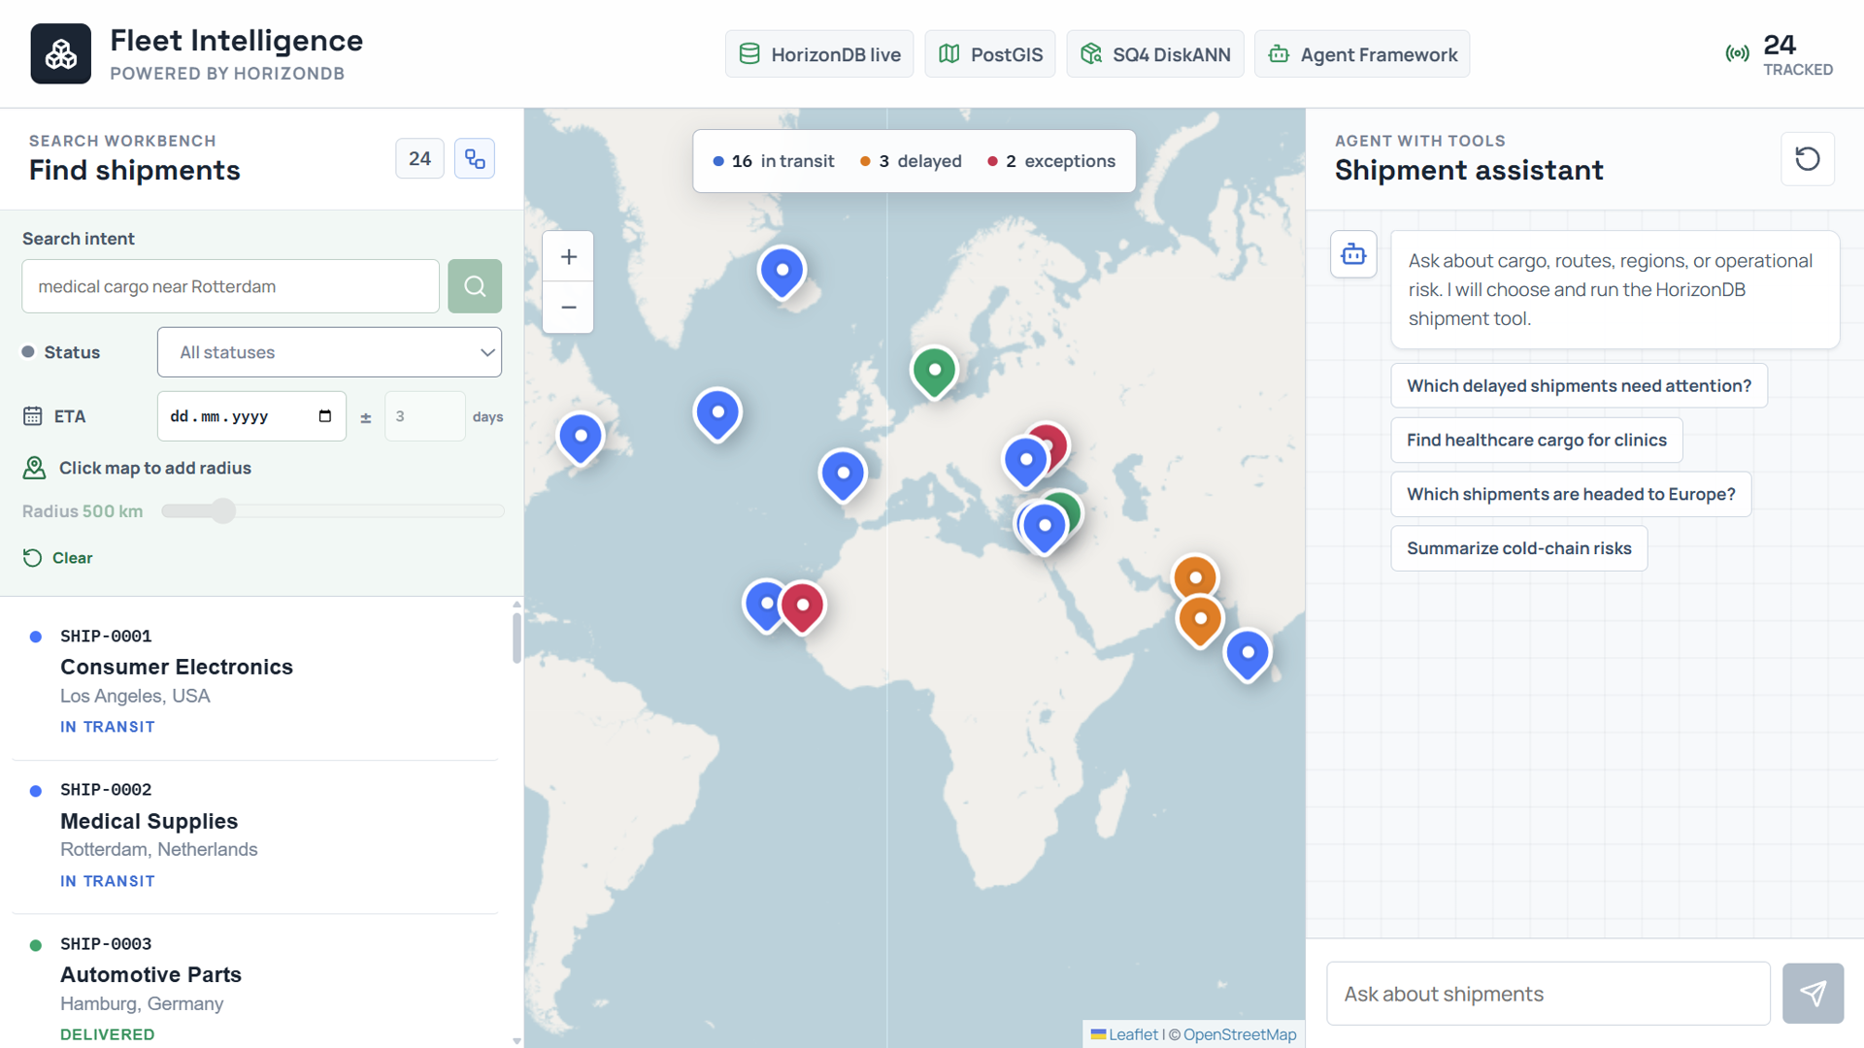Click the green map pin over Scandinavia
Viewport: 1864px width, 1048px height.
pos(934,372)
